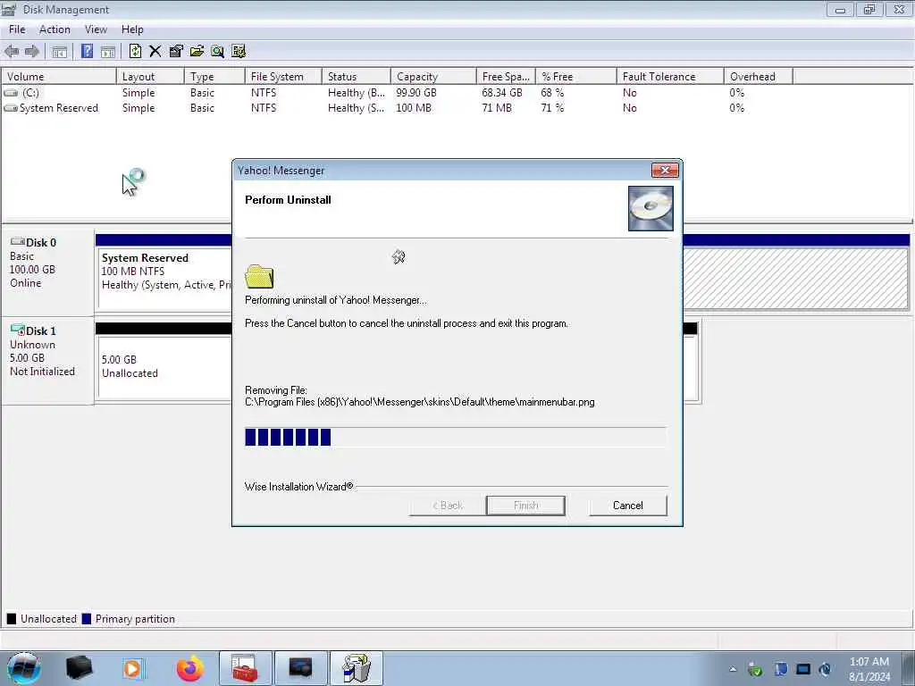Click the black Unallocated legend swatch
The image size is (915, 686).
click(12, 619)
